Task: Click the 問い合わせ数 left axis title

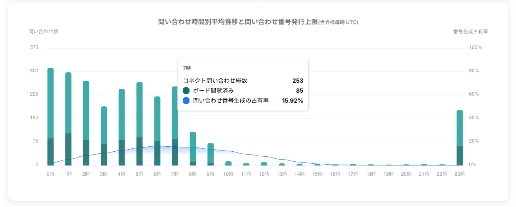Action: point(43,32)
